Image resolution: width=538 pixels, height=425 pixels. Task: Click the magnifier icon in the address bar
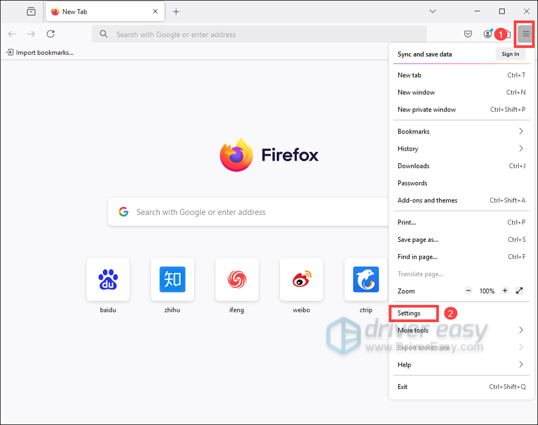[x=103, y=34]
